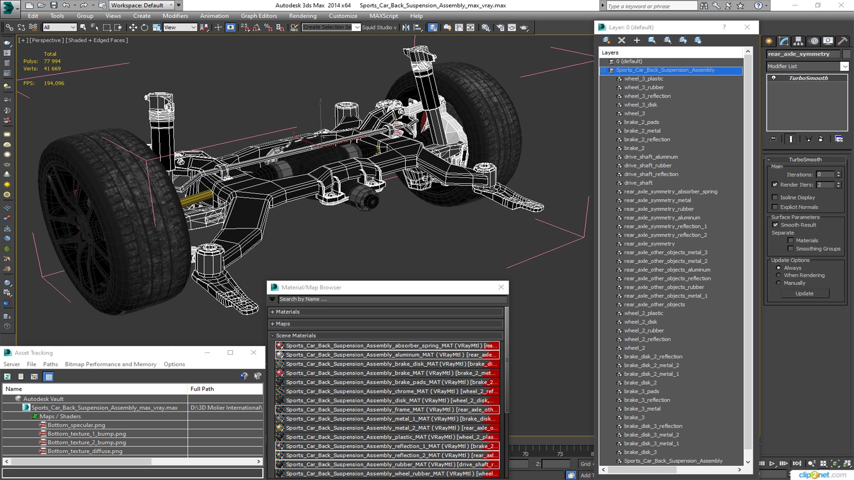The height and width of the screenshot is (480, 854).
Task: Select the Move transform tool
Action: 133,28
